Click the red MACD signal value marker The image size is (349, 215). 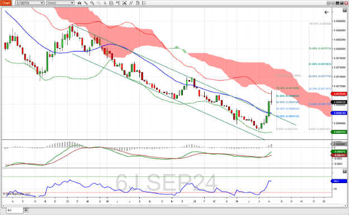point(339,155)
